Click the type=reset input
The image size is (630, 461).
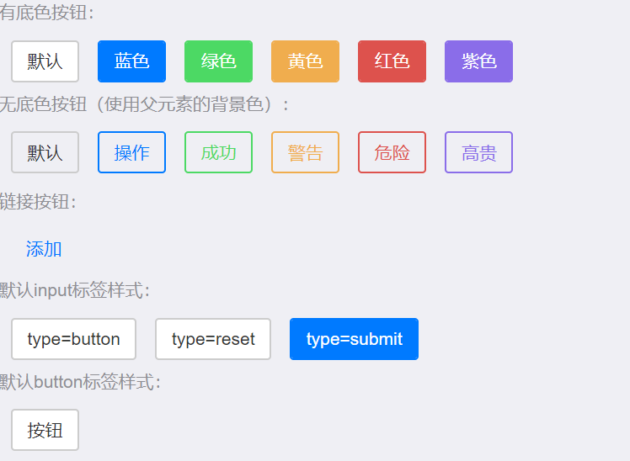213,339
